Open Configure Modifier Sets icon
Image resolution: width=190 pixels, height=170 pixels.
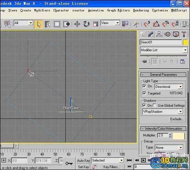[x=182, y=62]
